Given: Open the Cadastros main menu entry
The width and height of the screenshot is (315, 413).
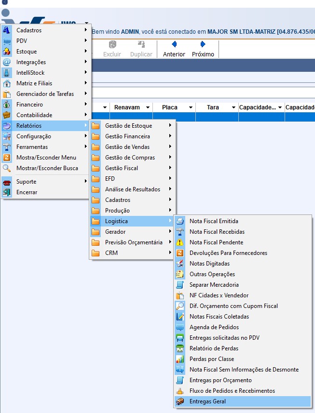Looking at the screenshot, I should click(x=29, y=30).
